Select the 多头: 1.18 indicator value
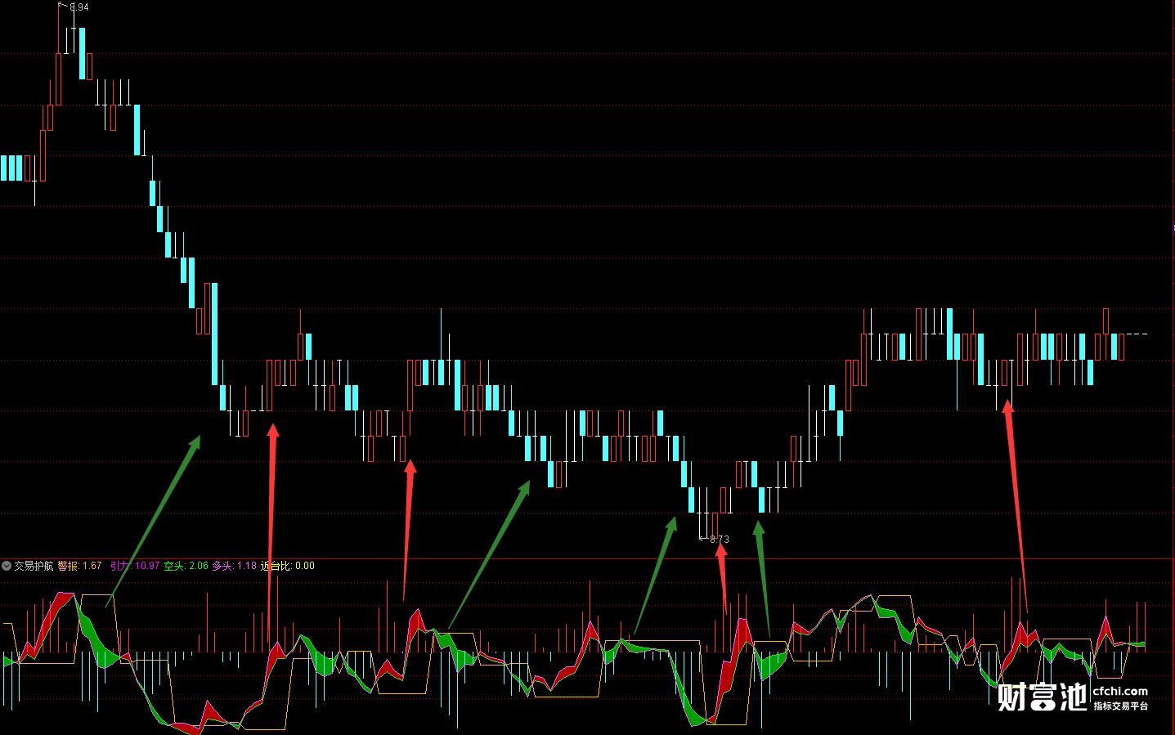The image size is (1175, 735). click(234, 566)
